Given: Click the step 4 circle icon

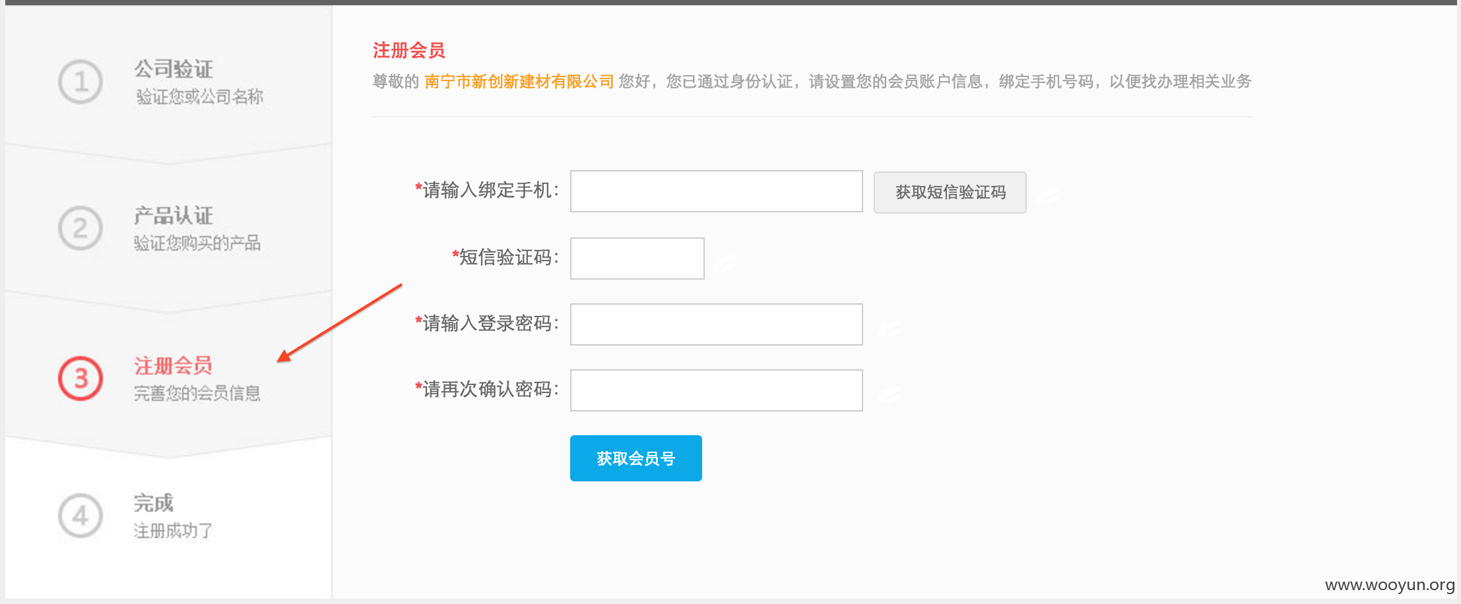Looking at the screenshot, I should tap(81, 515).
